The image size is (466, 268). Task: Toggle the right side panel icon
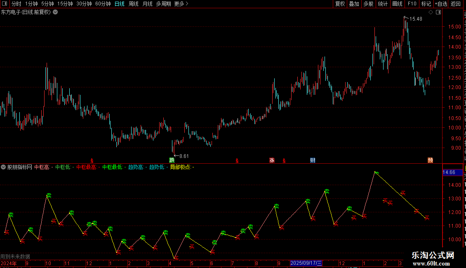coord(438,12)
